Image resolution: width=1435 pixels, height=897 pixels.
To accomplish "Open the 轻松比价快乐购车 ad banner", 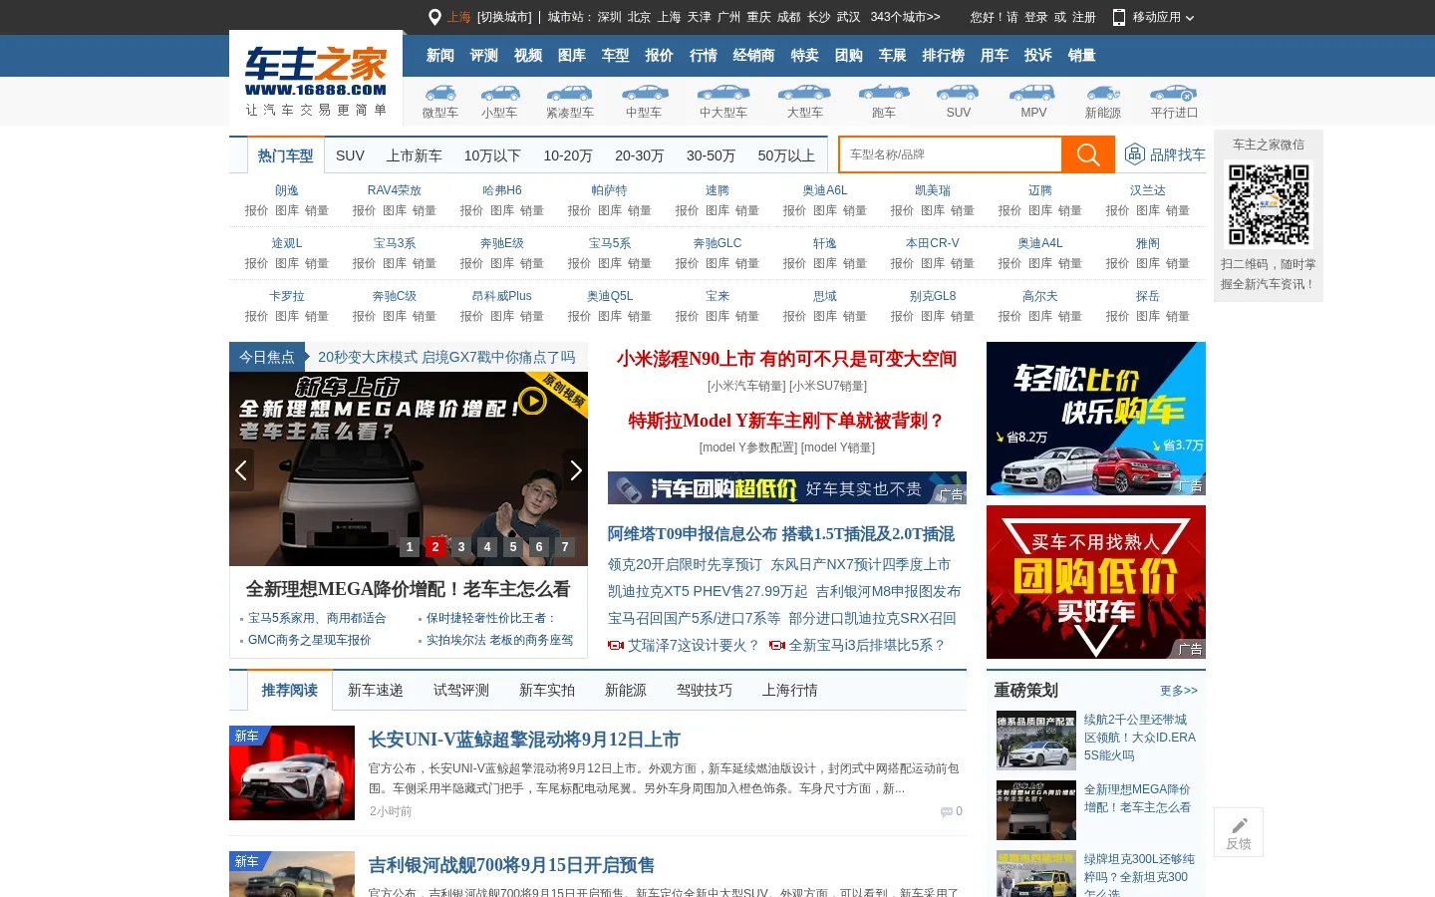I will [x=1096, y=419].
